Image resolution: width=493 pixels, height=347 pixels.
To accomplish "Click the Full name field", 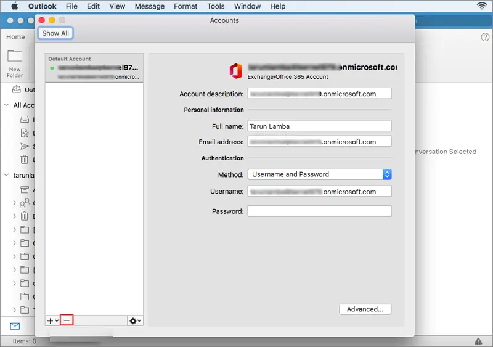I will click(319, 126).
